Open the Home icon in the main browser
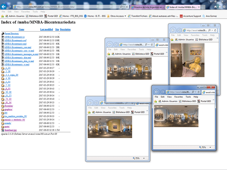 pos(215,7)
